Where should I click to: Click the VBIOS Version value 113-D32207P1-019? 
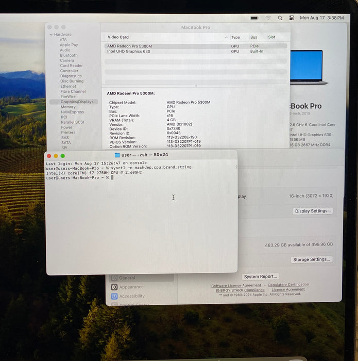coord(184,142)
